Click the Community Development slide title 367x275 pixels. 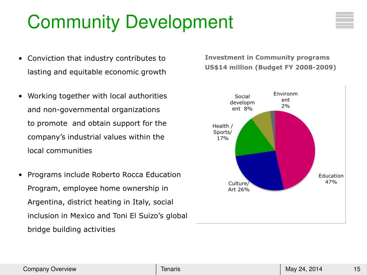[130, 22]
